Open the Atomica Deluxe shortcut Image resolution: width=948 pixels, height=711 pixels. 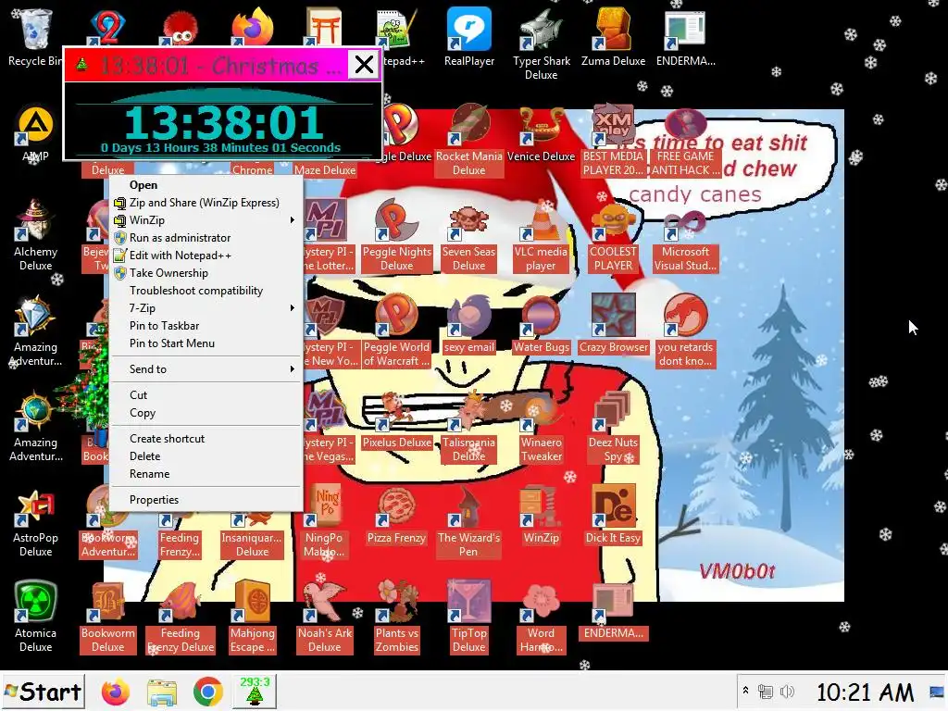click(35, 617)
